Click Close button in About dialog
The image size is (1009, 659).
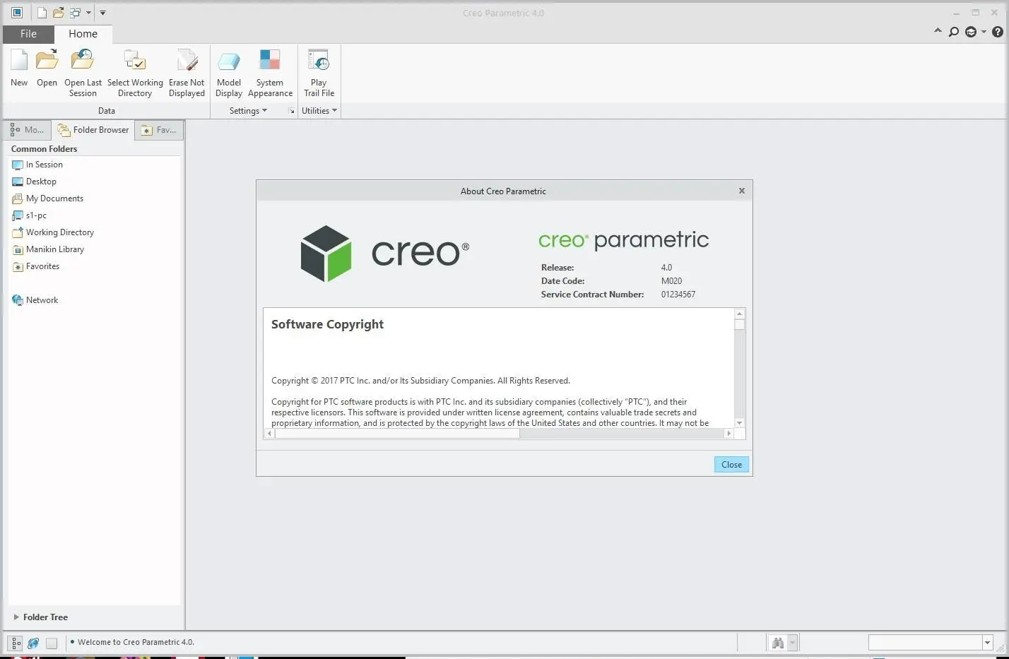[x=731, y=465]
